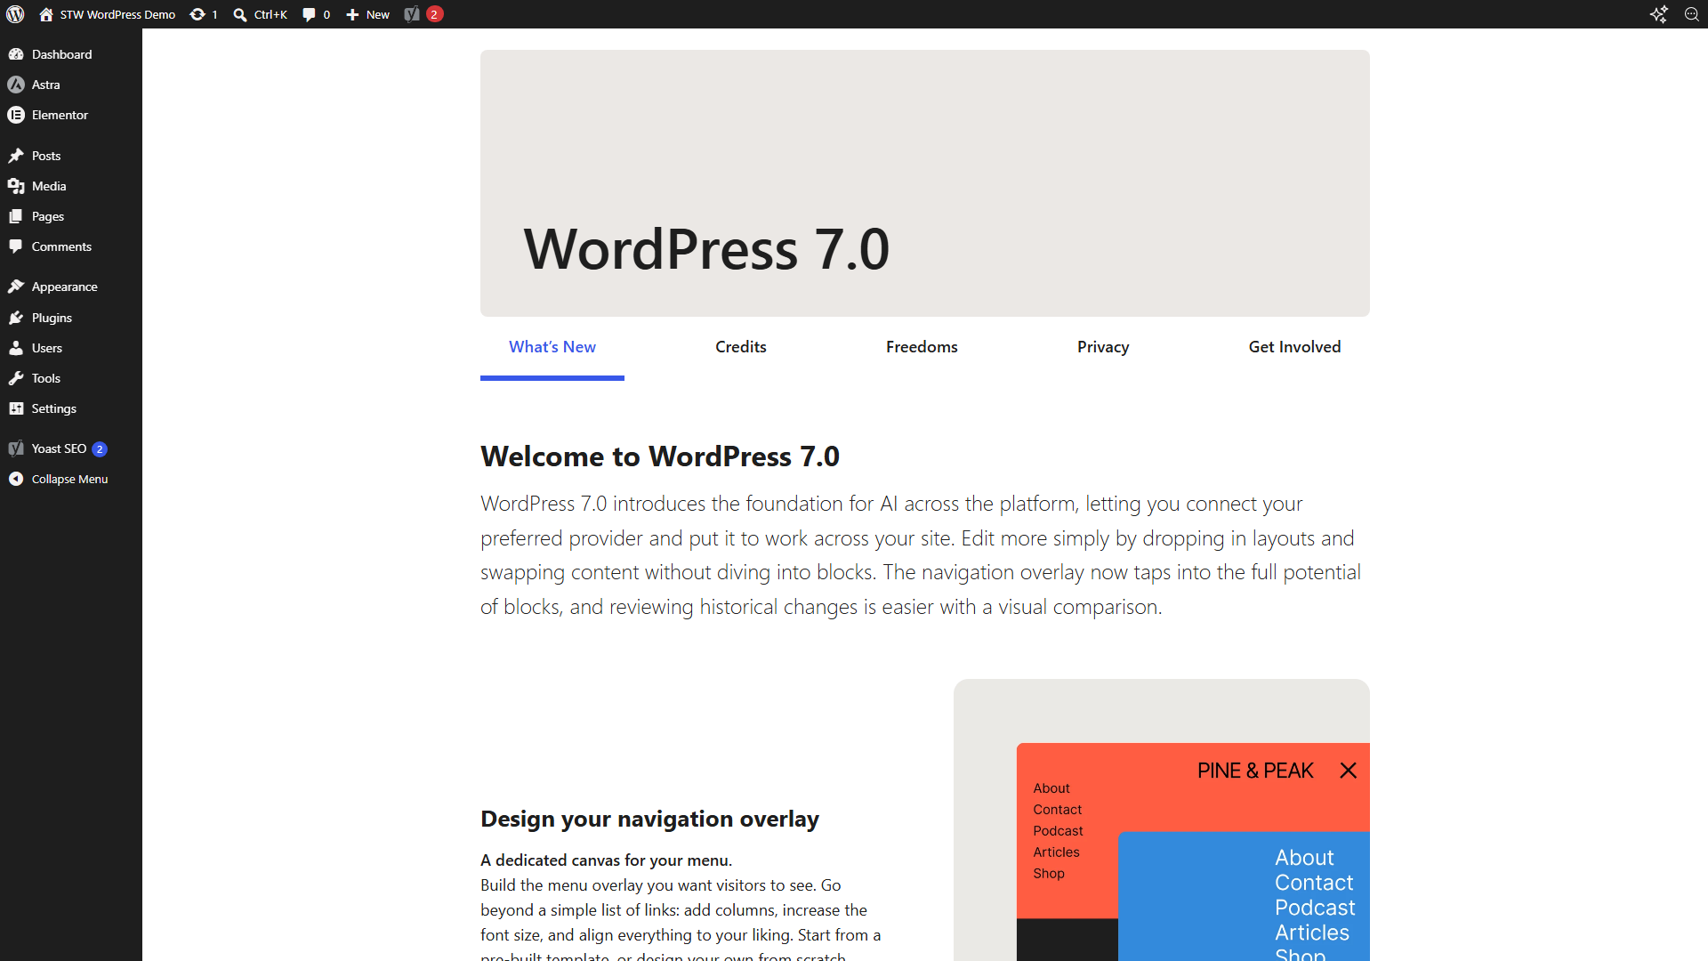
Task: Go to the Dashboard via its gauge icon
Action: 16,54
